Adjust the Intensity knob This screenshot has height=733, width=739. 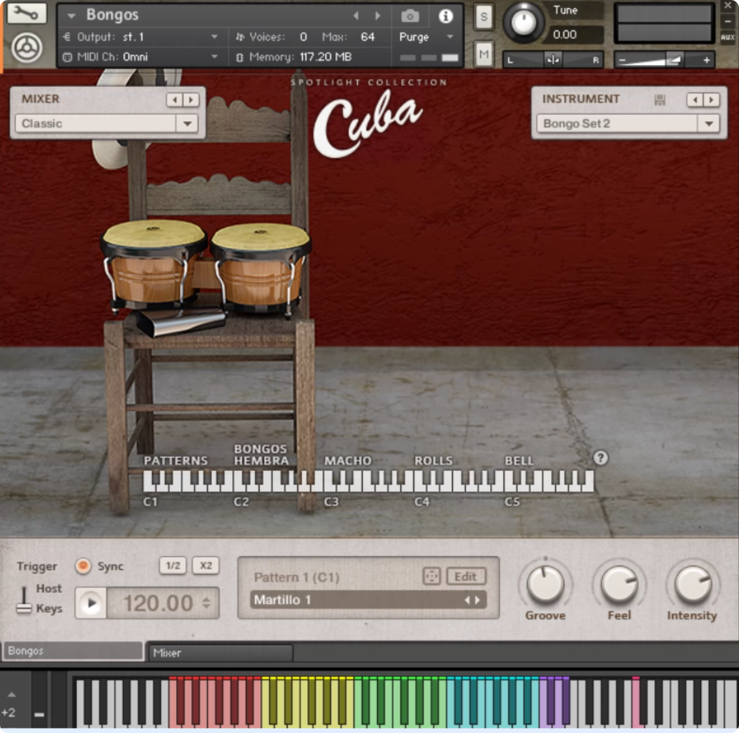[692, 584]
